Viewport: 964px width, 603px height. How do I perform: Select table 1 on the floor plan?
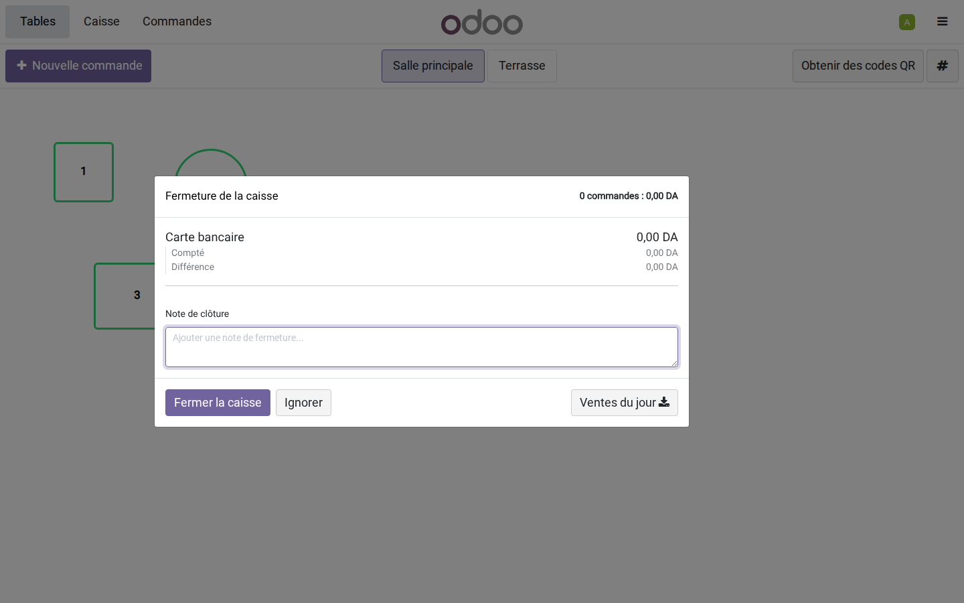tap(84, 172)
